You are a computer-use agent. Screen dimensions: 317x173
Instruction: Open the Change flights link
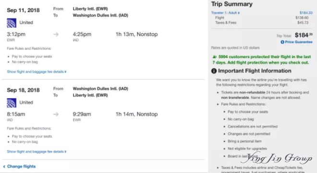click(21, 166)
